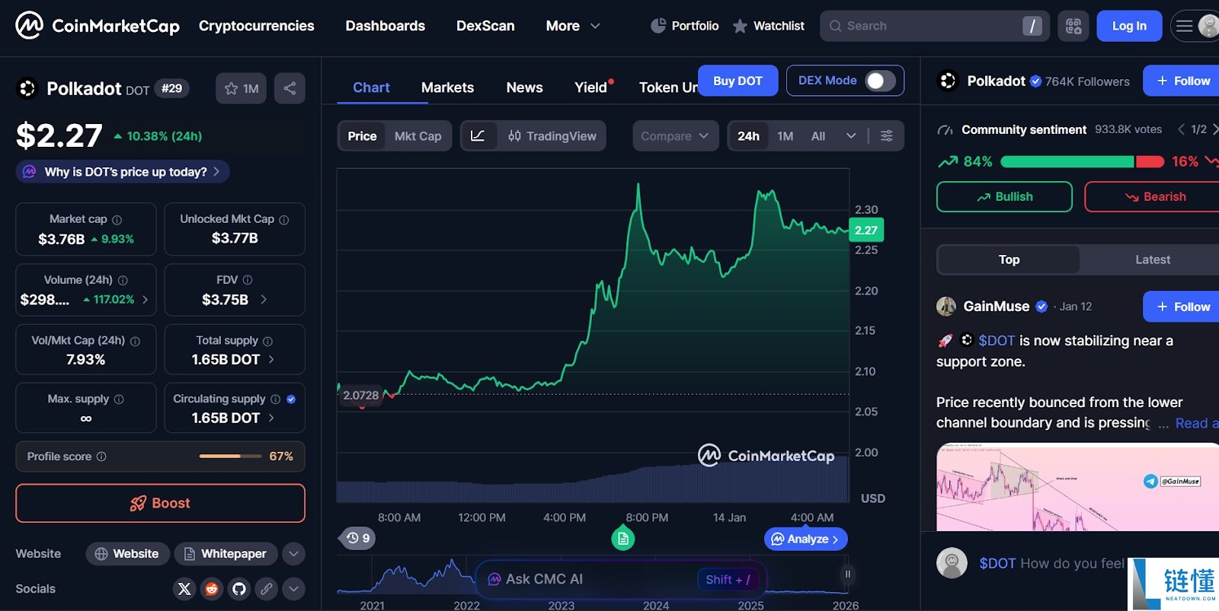This screenshot has height=611, width=1219.
Task: Click the Search input field
Action: click(934, 26)
